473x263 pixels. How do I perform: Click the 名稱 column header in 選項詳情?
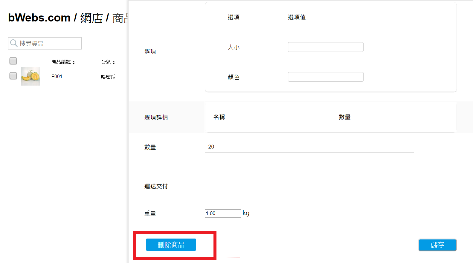pos(219,117)
